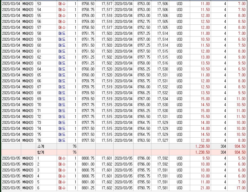Screen dimensions: 248x192
Task: Select exit price 8767.00 in row 69
Action: tap(144, 99)
